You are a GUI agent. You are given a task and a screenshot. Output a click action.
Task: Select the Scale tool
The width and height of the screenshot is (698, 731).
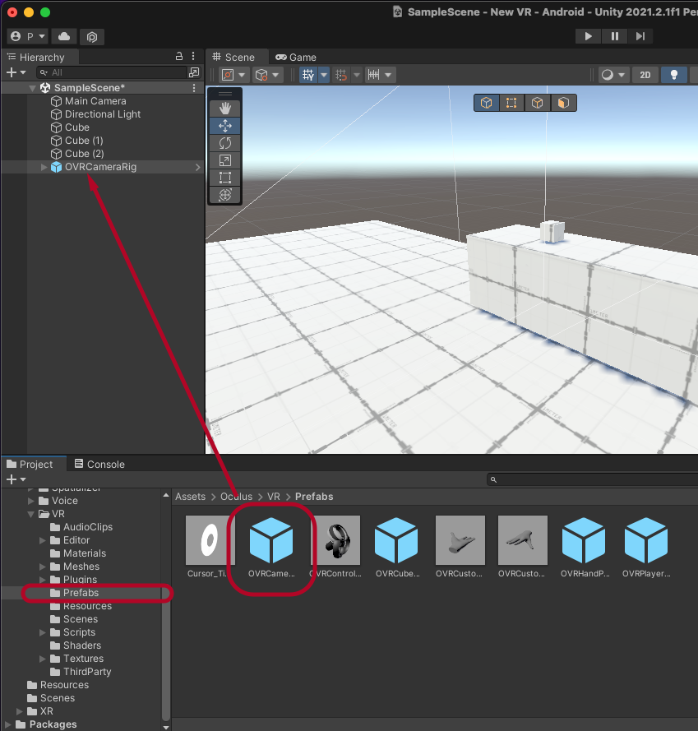(224, 160)
